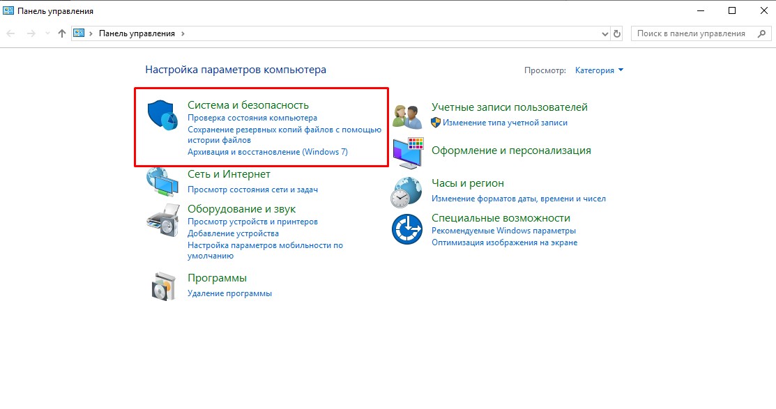The height and width of the screenshot is (409, 776).
Task: Open the Категория view-by dropdown
Action: (599, 70)
